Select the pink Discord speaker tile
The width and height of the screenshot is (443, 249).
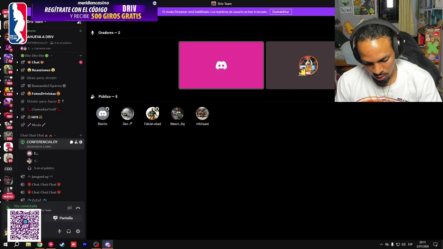(221, 65)
